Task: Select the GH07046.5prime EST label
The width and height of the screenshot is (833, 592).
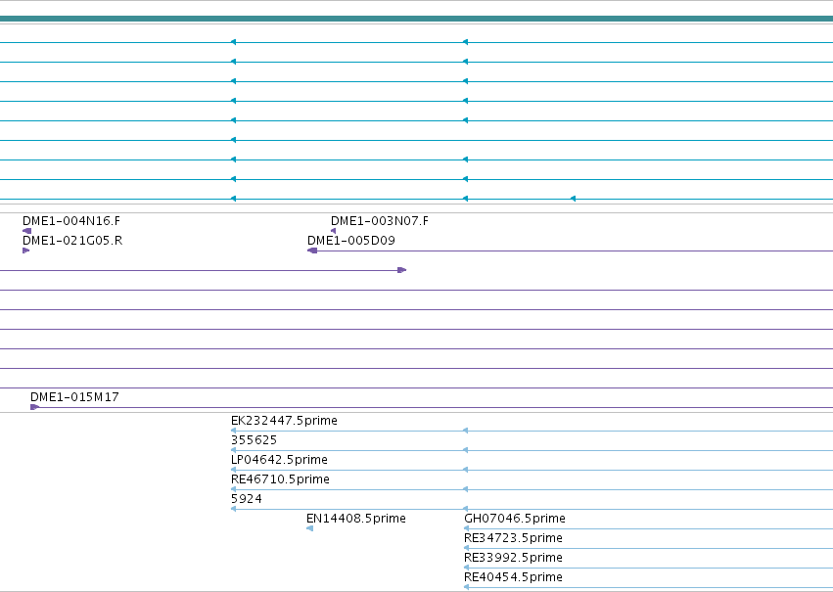Action: pyautogui.click(x=515, y=519)
